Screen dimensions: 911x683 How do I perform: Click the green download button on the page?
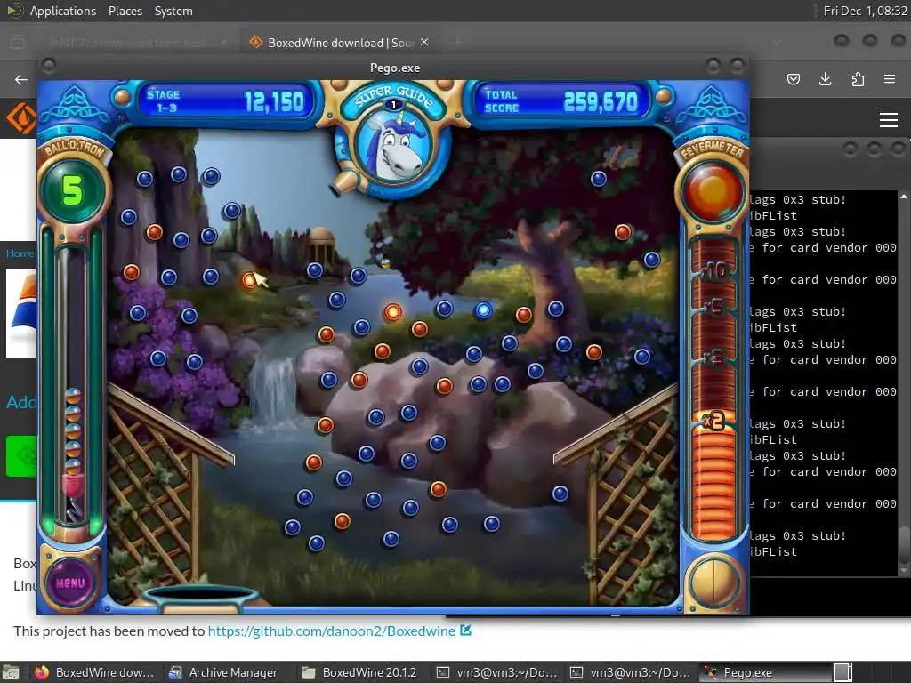[21, 456]
